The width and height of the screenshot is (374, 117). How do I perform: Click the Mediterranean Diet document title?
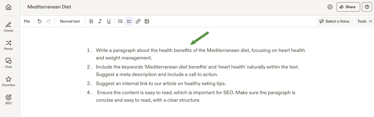pyautogui.click(x=49, y=7)
